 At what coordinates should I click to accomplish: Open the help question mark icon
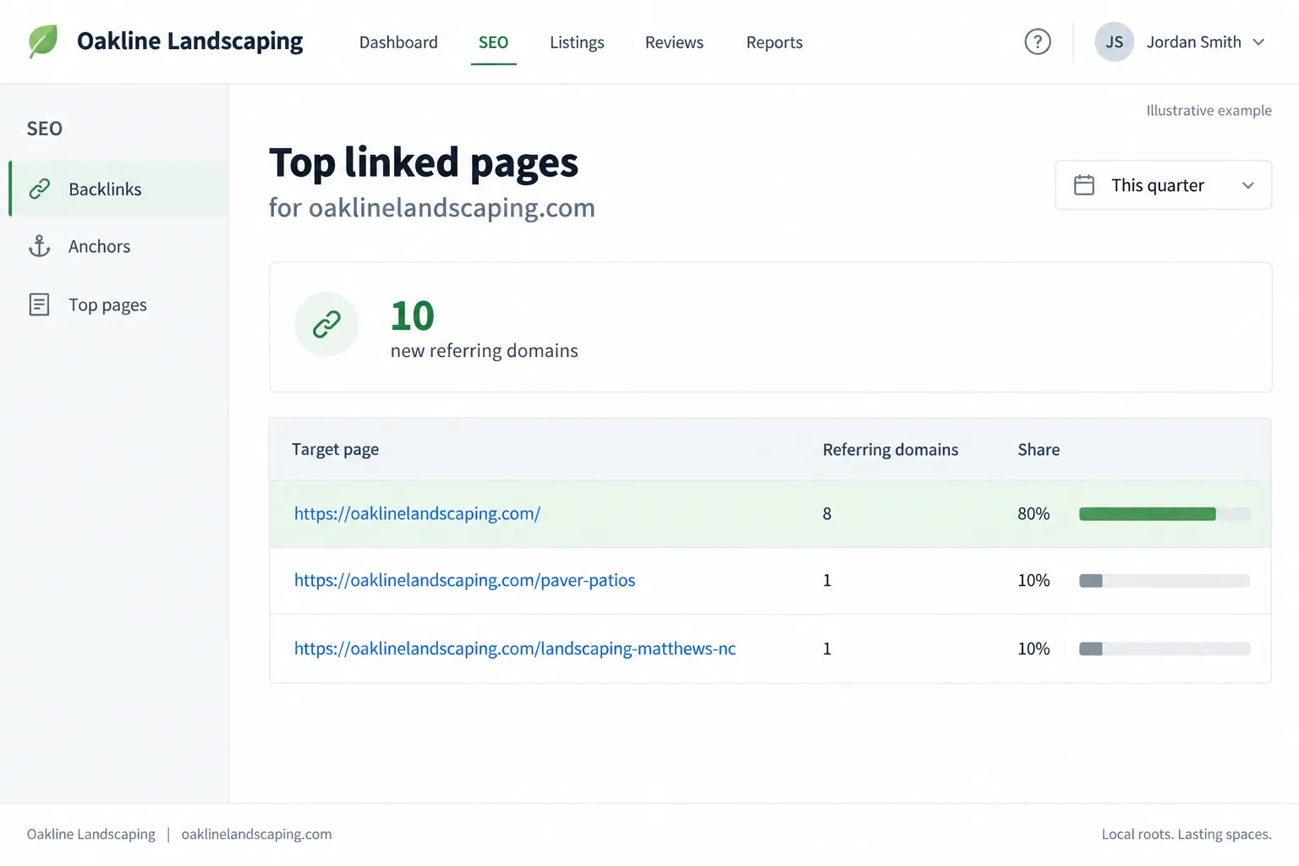pyautogui.click(x=1038, y=41)
